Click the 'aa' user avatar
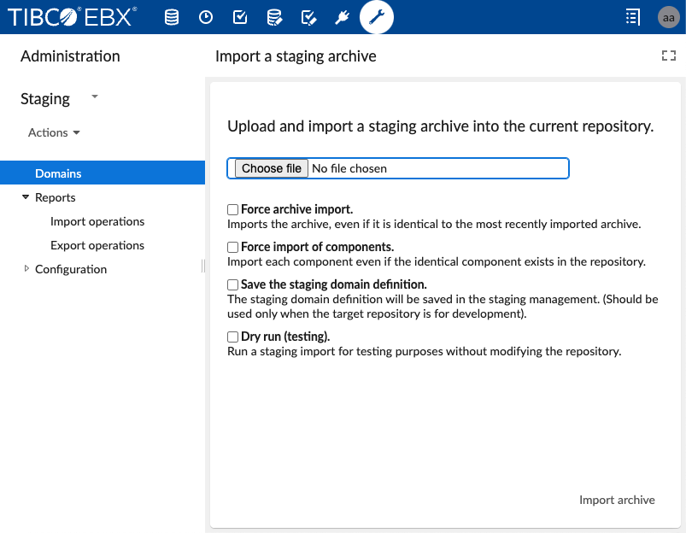686x533 pixels. 668,17
